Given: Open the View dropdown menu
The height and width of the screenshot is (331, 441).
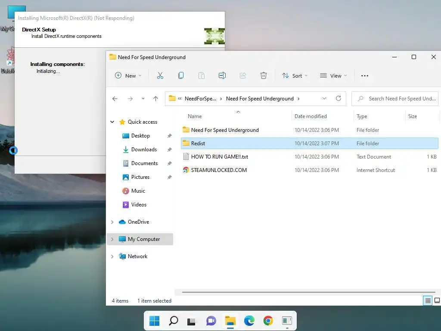Looking at the screenshot, I should pyautogui.click(x=334, y=76).
